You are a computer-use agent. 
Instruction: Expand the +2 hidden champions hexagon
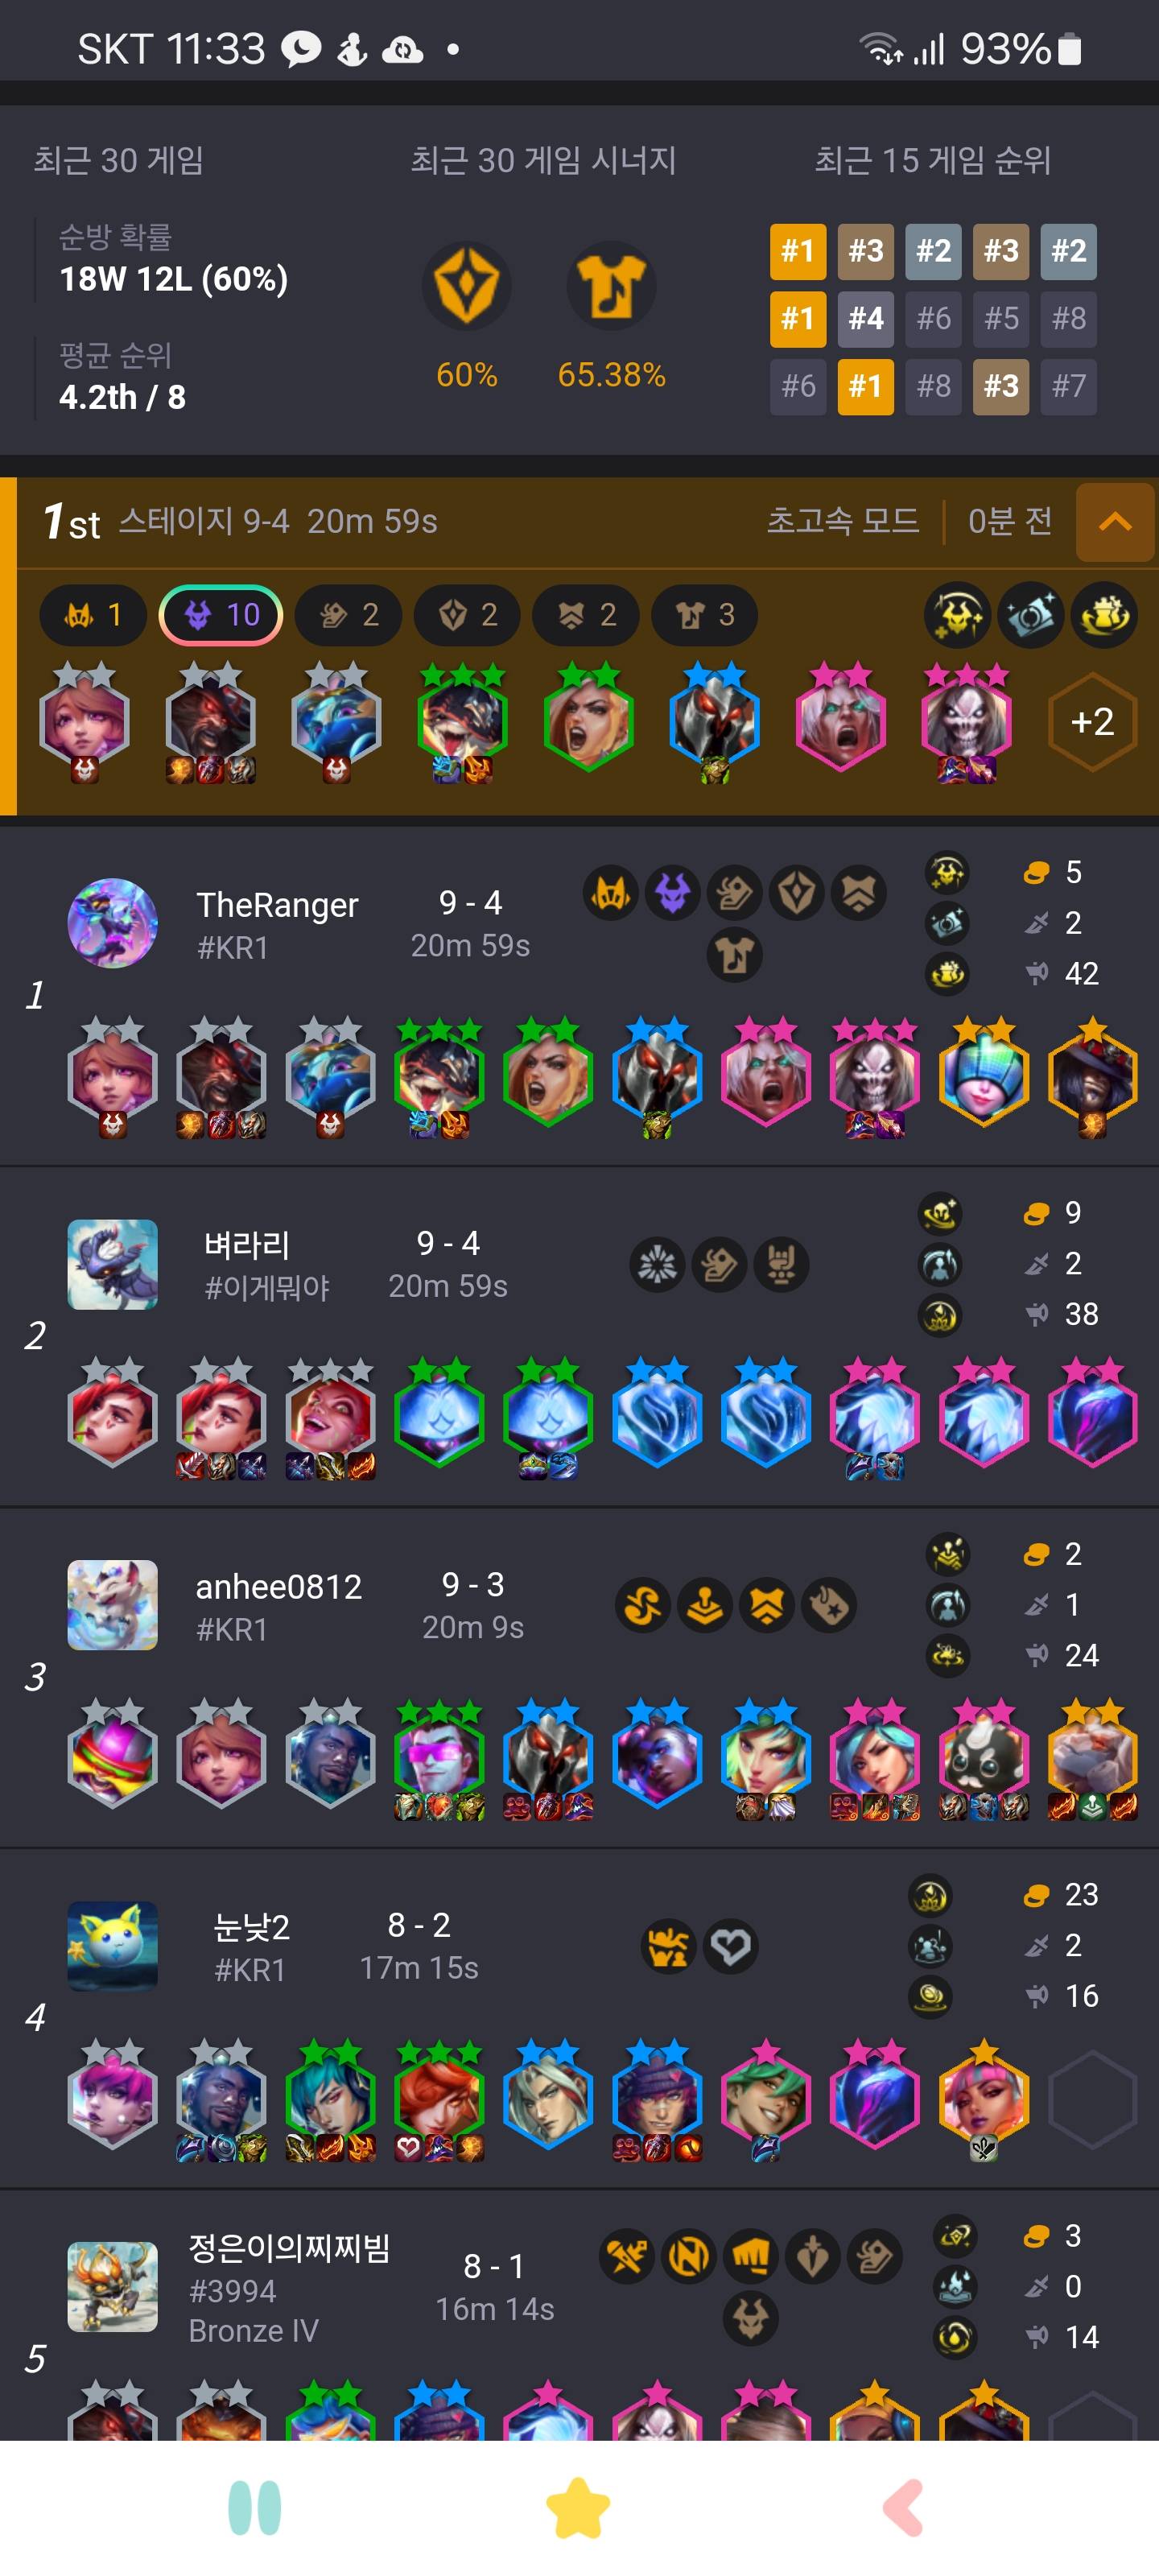tap(1092, 721)
